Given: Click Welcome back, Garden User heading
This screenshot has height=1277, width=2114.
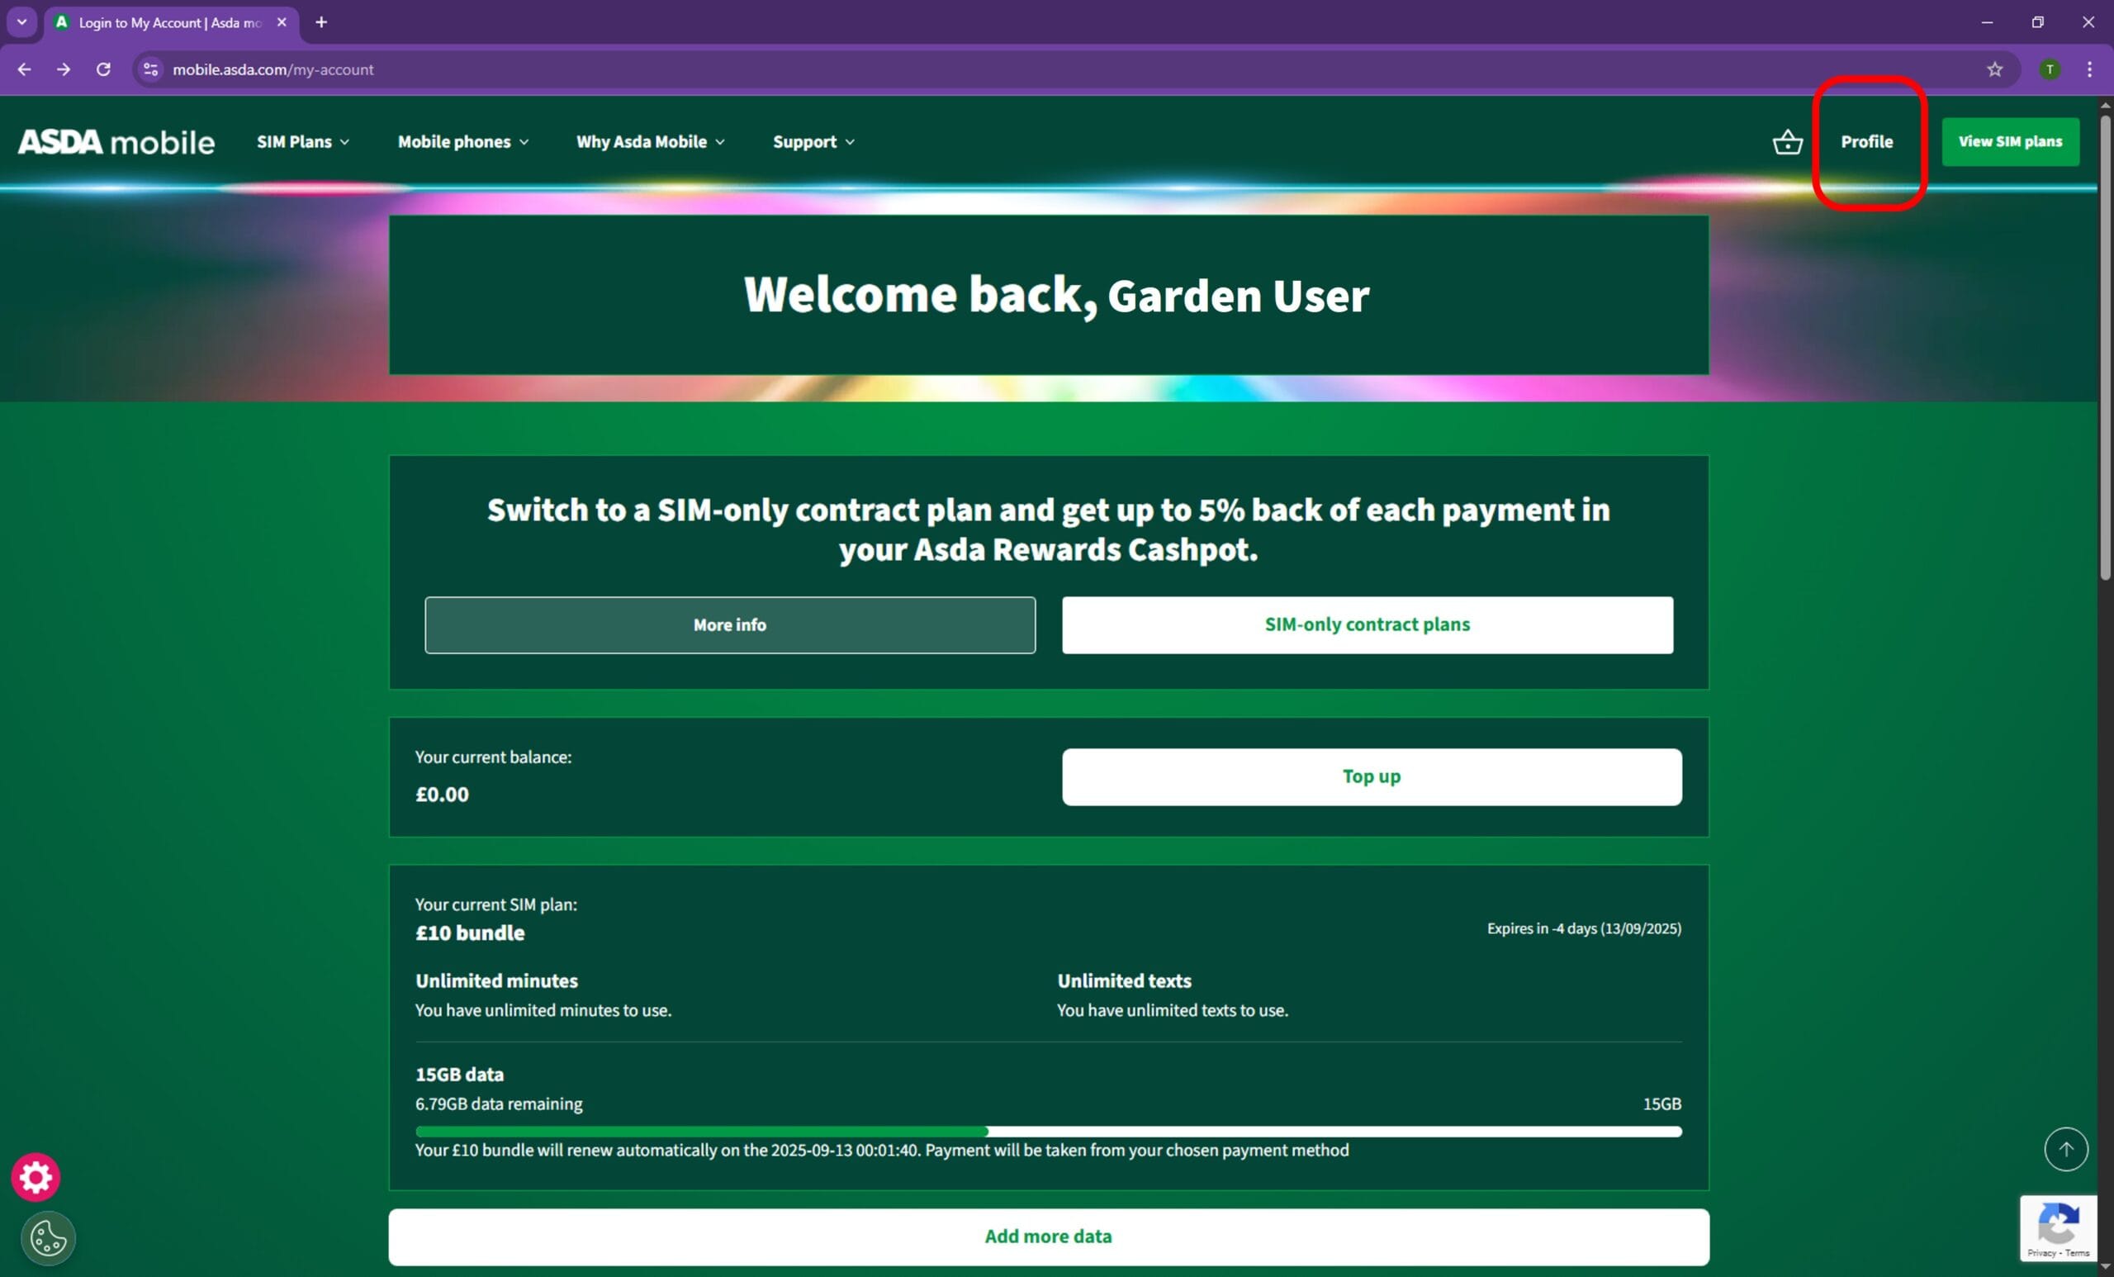Looking at the screenshot, I should 1056,295.
